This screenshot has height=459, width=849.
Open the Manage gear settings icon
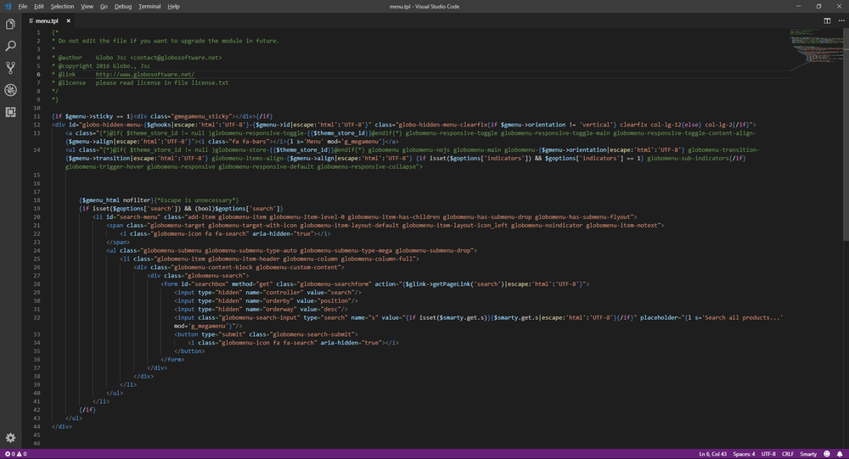pyautogui.click(x=10, y=437)
